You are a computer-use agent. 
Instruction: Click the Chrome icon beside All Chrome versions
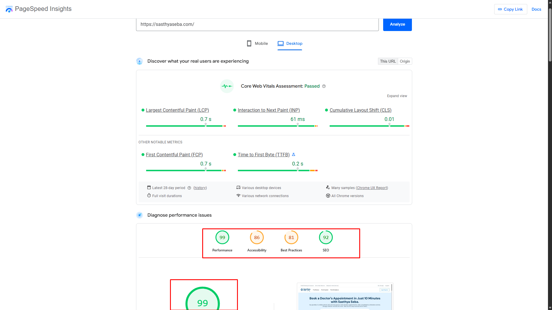328,196
